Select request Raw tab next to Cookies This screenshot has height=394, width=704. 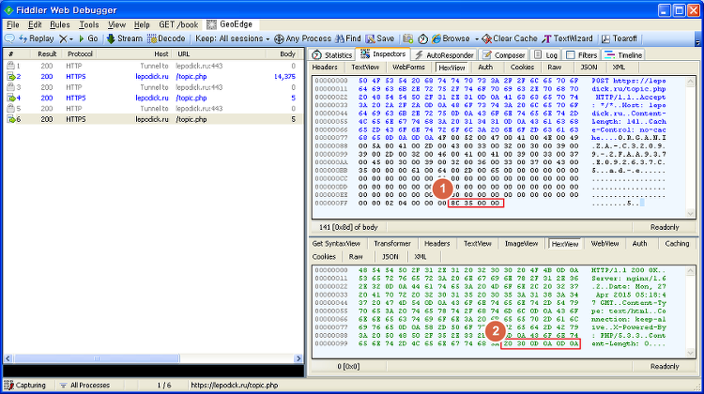[555, 68]
